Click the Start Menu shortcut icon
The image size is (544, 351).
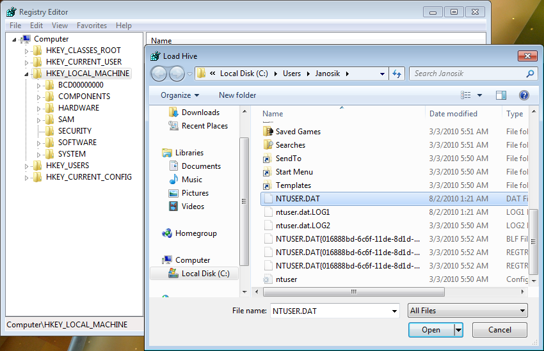(267, 172)
